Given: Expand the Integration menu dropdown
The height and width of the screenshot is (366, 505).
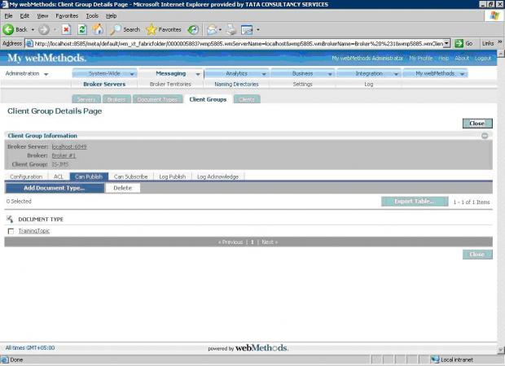Looking at the screenshot, I should click(396, 74).
